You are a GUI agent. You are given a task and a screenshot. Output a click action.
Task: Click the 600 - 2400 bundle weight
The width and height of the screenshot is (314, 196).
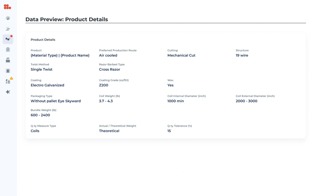(40, 115)
